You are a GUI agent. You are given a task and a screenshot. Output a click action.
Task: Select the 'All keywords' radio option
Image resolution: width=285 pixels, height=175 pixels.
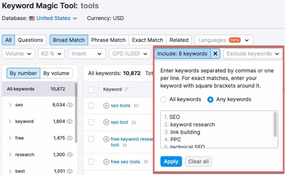164,99
